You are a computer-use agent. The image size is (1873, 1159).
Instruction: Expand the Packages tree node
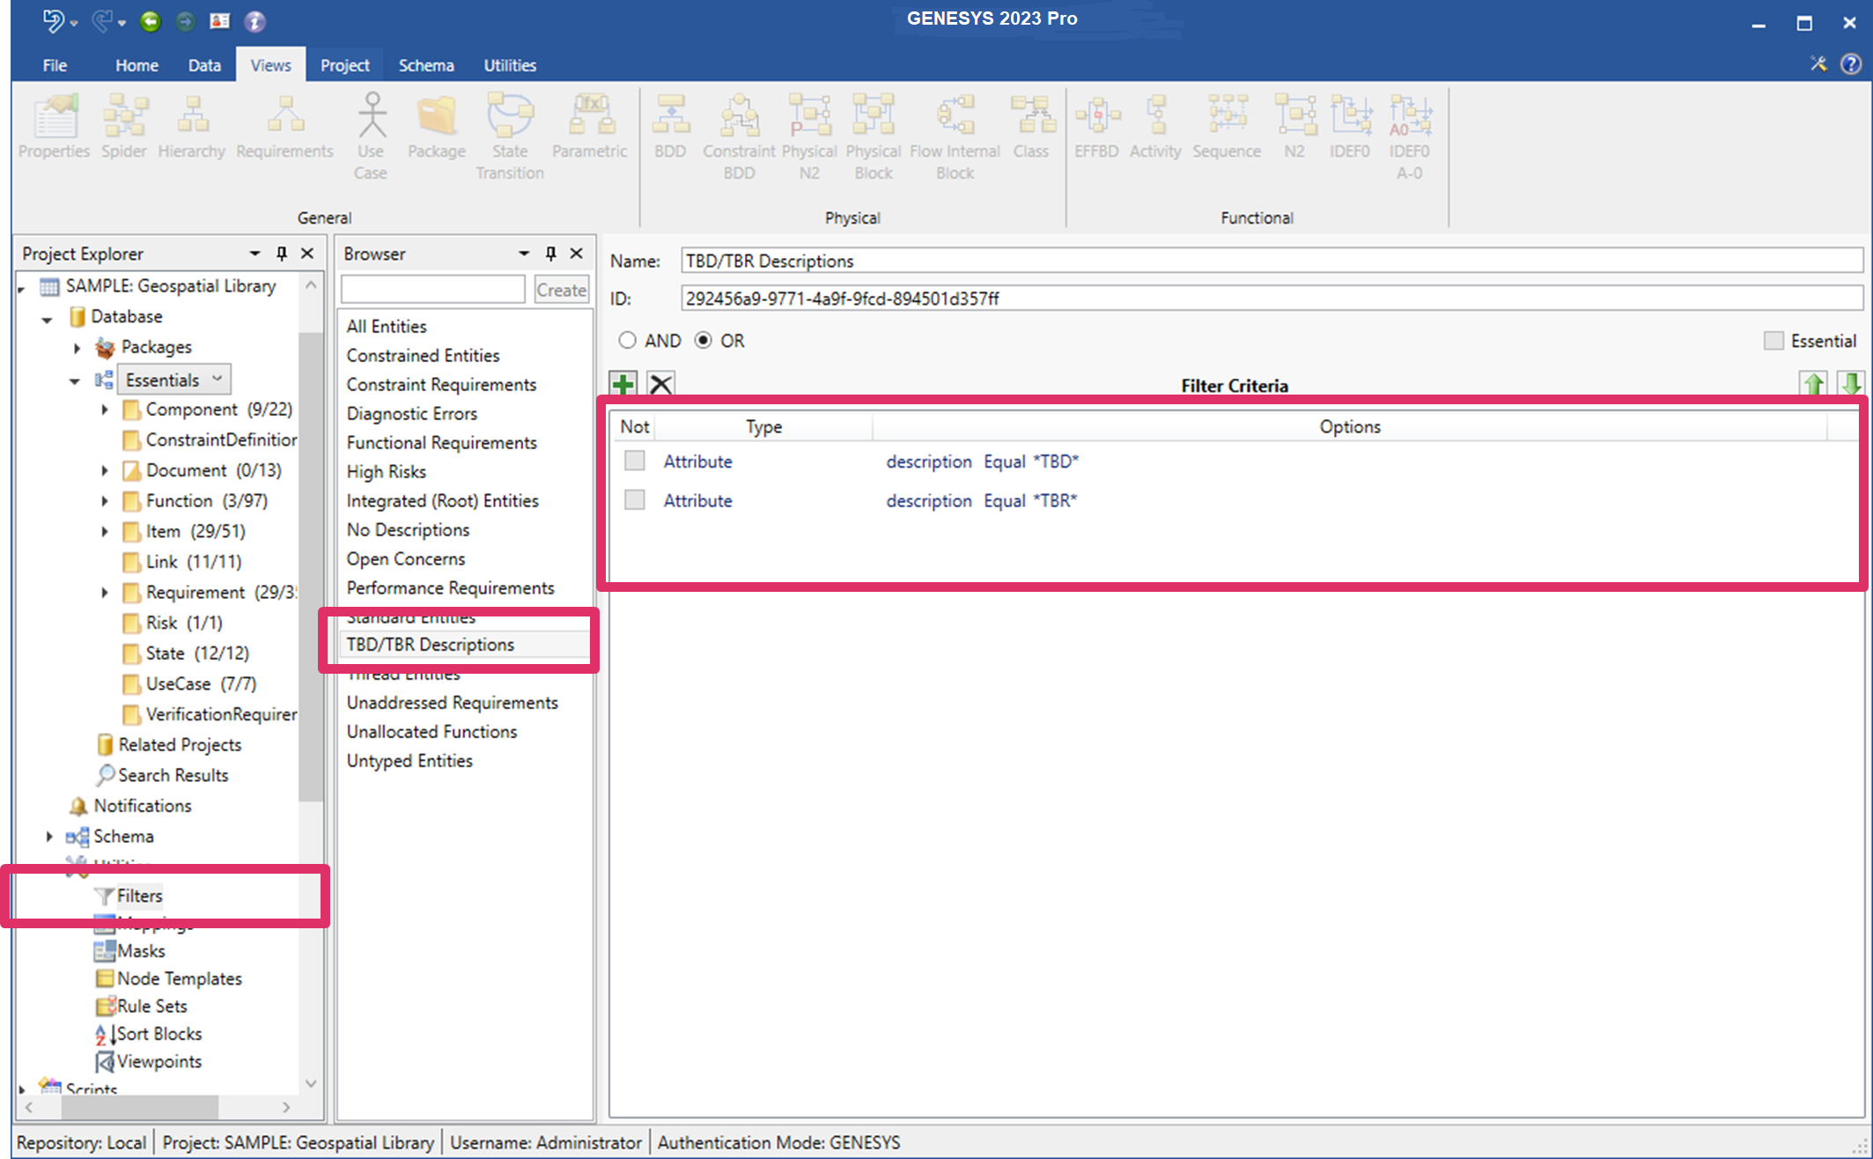(x=77, y=348)
